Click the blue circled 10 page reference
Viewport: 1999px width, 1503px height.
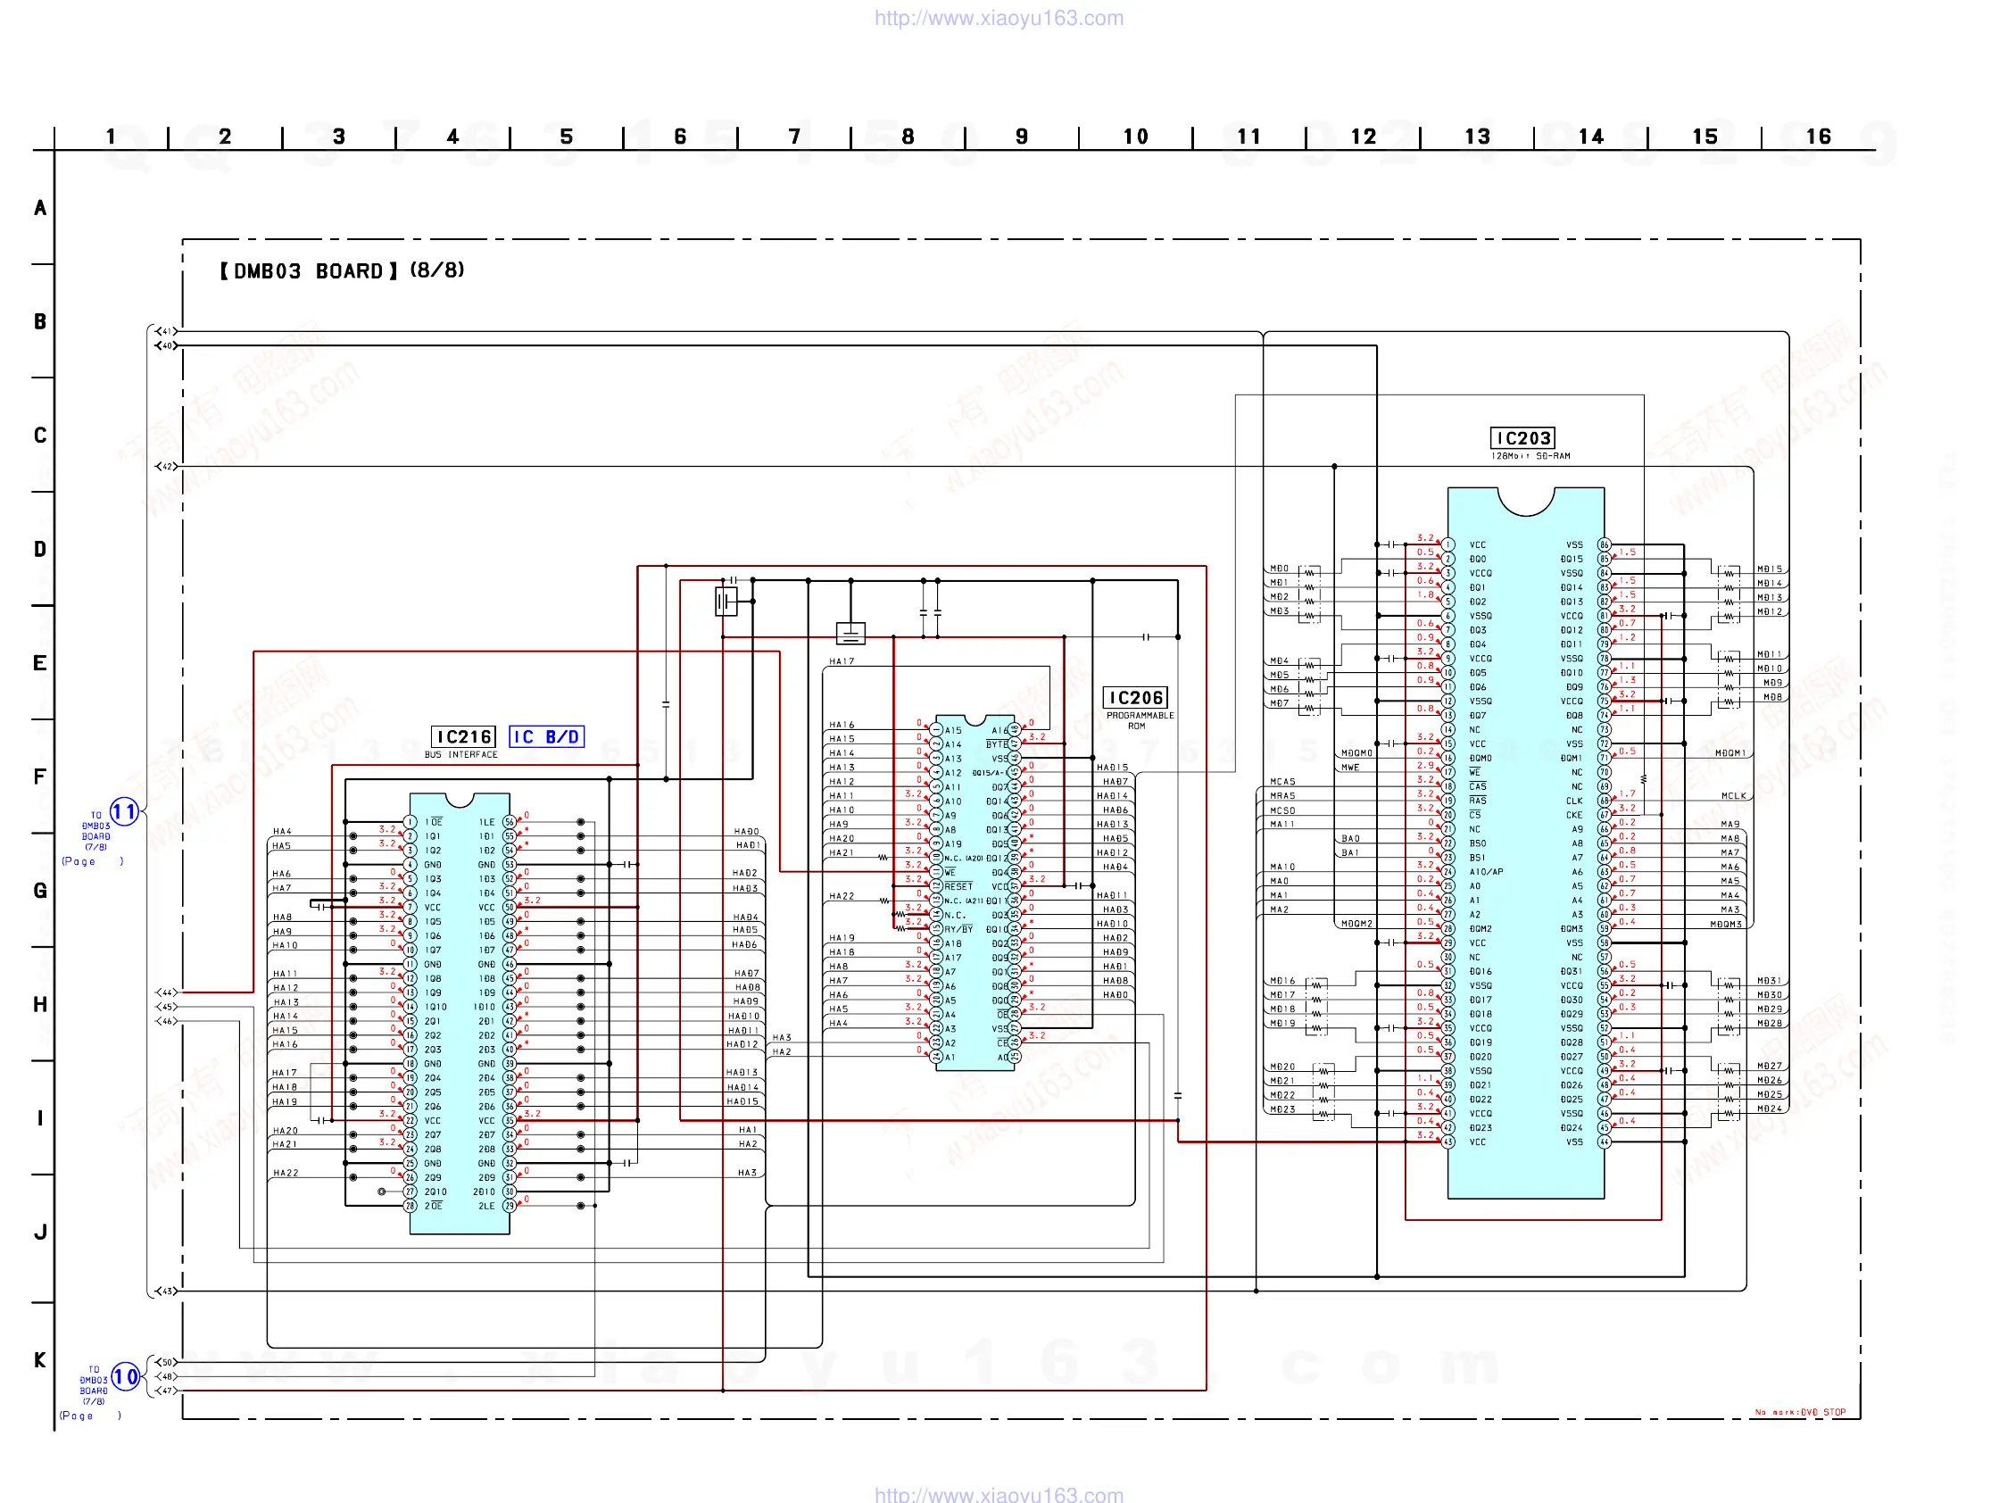tap(125, 1376)
